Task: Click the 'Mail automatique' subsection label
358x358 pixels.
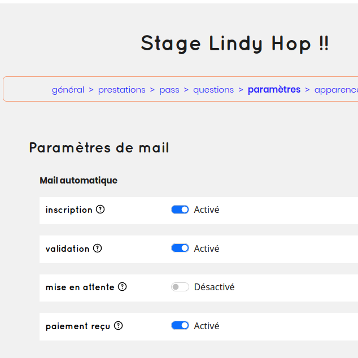Action: [x=78, y=181]
